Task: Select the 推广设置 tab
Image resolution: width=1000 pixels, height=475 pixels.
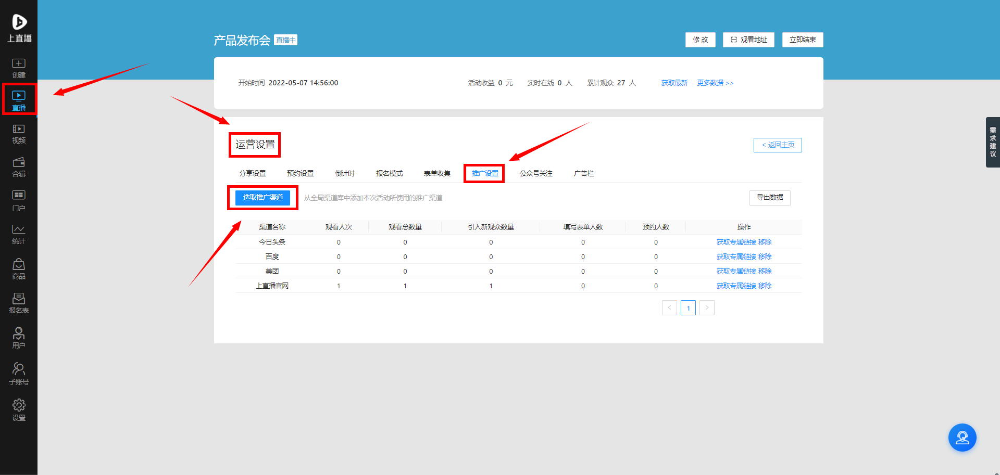Action: (x=485, y=173)
